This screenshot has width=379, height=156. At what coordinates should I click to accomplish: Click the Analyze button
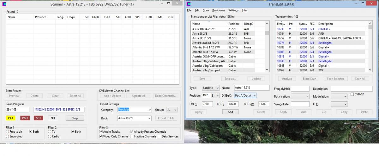pyautogui.click(x=287, y=79)
